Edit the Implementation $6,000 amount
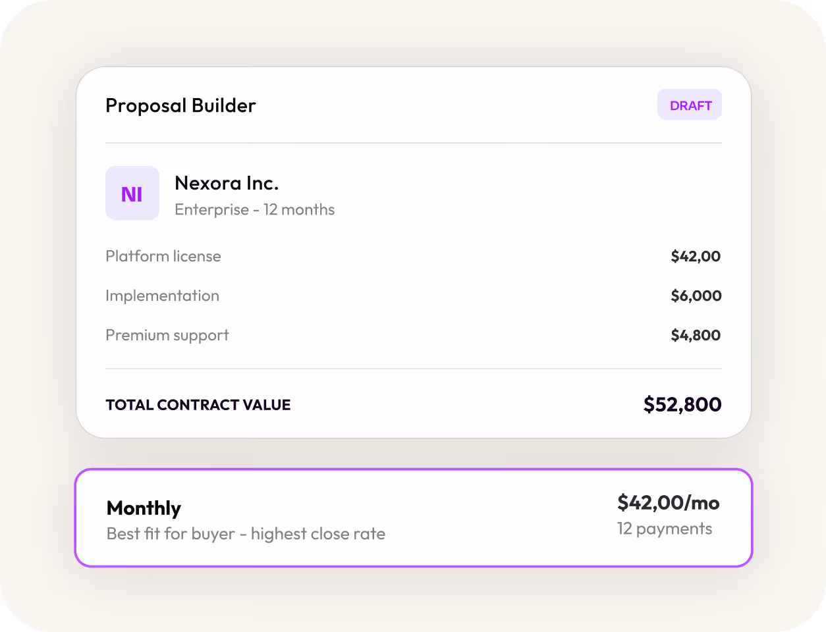This screenshot has width=826, height=632. [696, 296]
